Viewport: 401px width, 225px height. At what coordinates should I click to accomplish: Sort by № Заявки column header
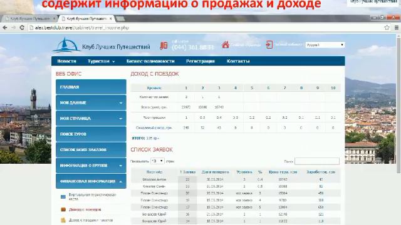[187, 172]
